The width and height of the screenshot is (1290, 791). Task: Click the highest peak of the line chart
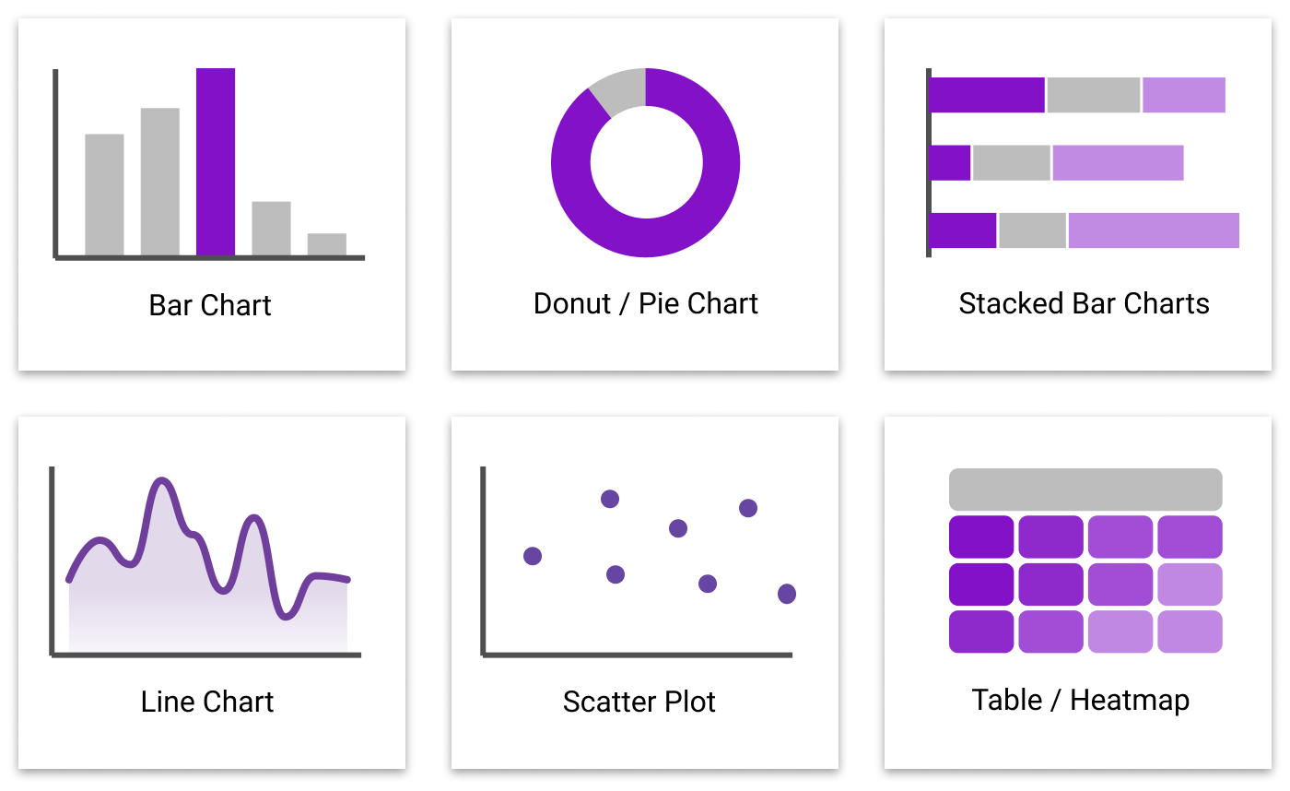(163, 481)
